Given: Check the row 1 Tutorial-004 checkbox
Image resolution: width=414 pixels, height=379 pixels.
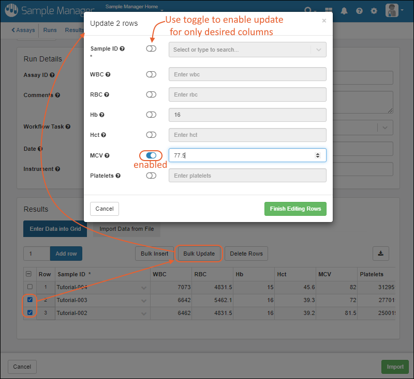Looking at the screenshot, I should [30, 287].
